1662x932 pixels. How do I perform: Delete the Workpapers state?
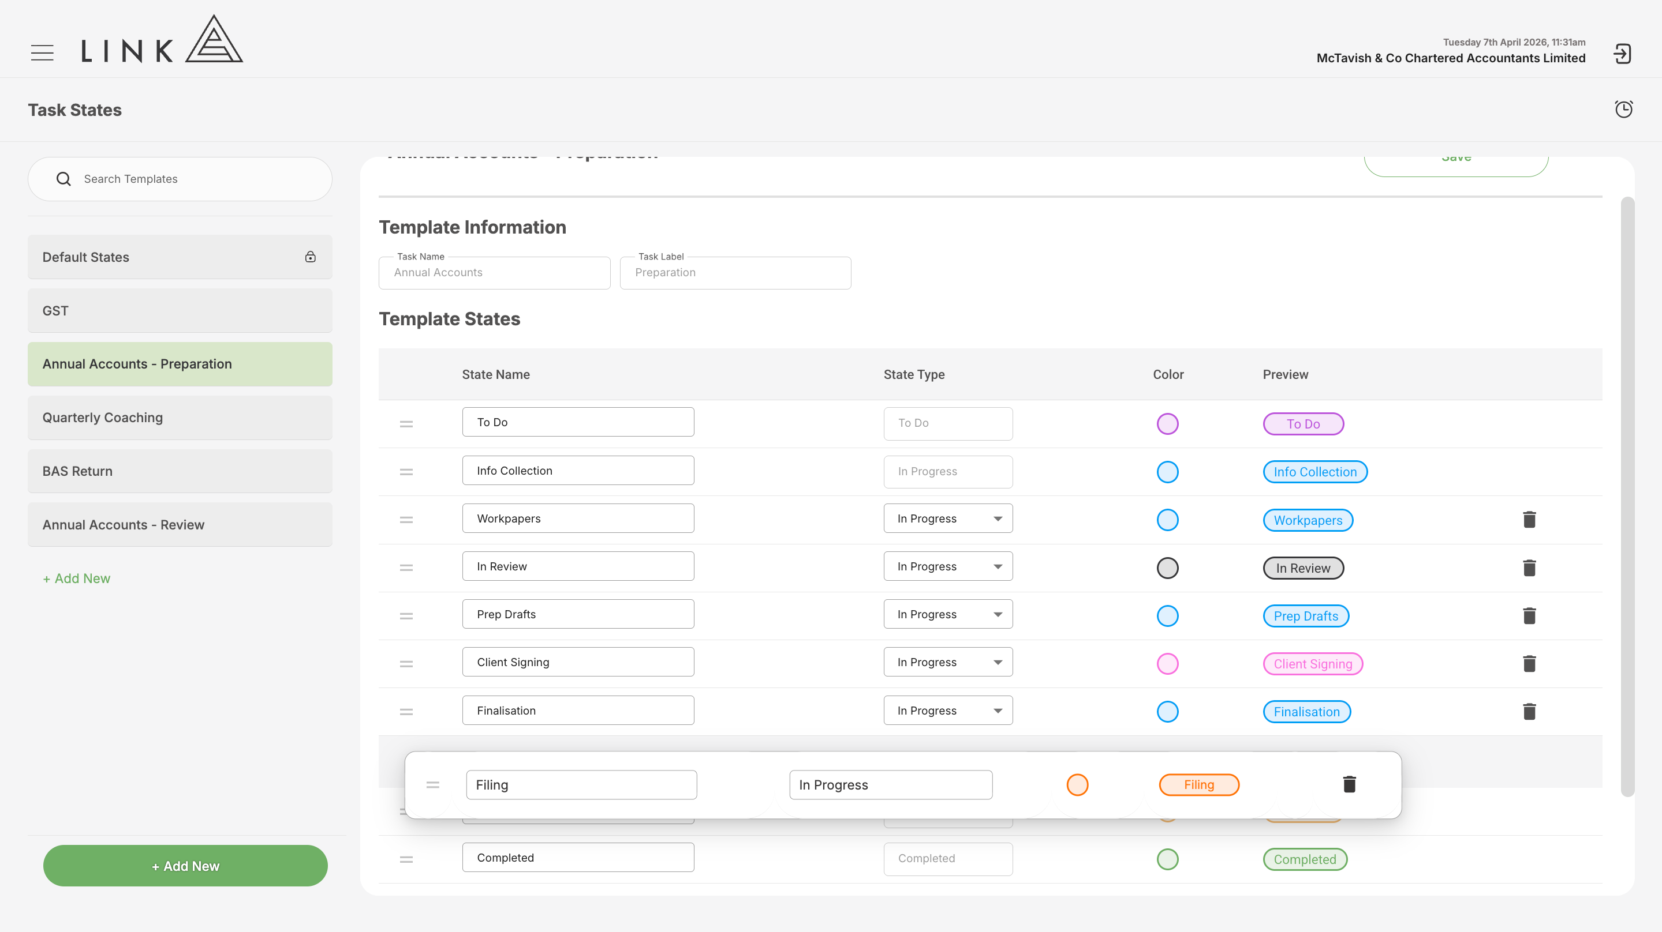click(1529, 520)
